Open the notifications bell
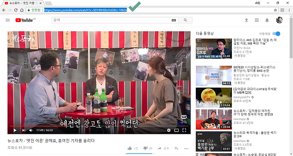Screen dimensions: 293x156 point(267,20)
